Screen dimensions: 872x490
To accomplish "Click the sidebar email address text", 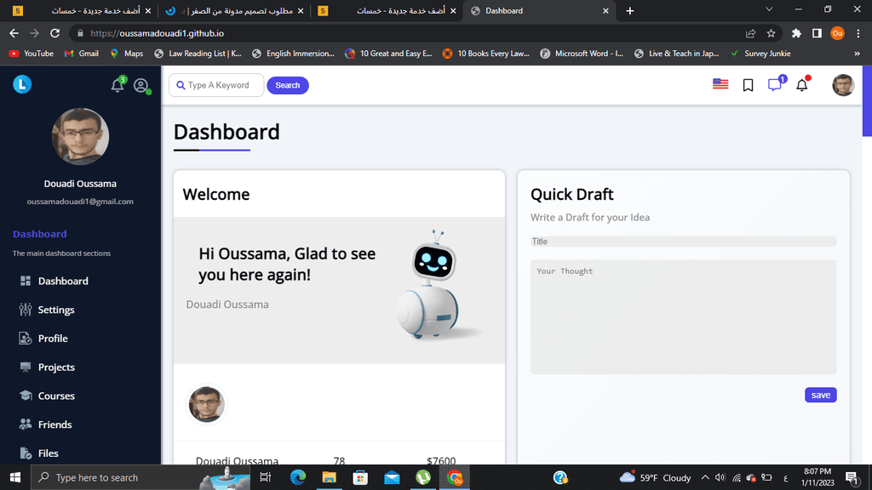I will click(x=80, y=202).
